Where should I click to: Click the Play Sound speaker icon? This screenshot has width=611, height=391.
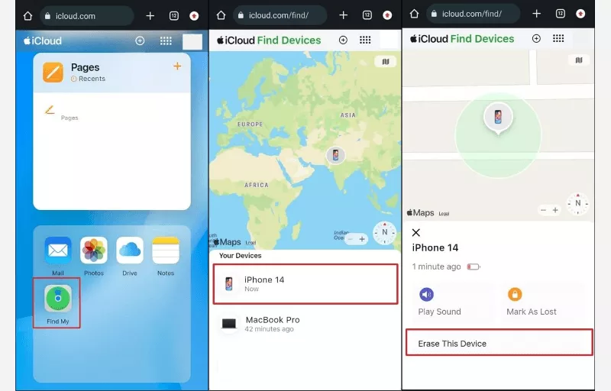coord(426,294)
